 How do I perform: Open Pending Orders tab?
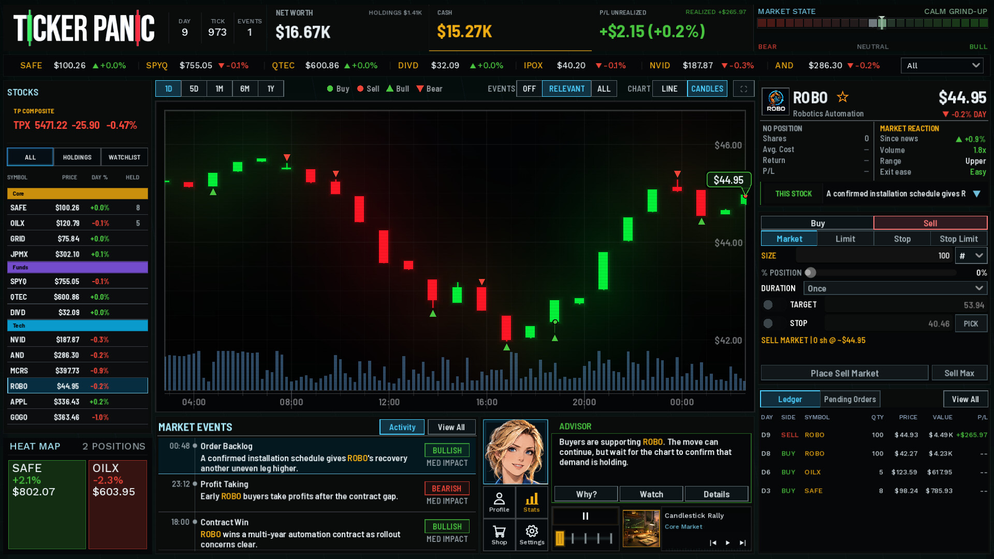(850, 399)
